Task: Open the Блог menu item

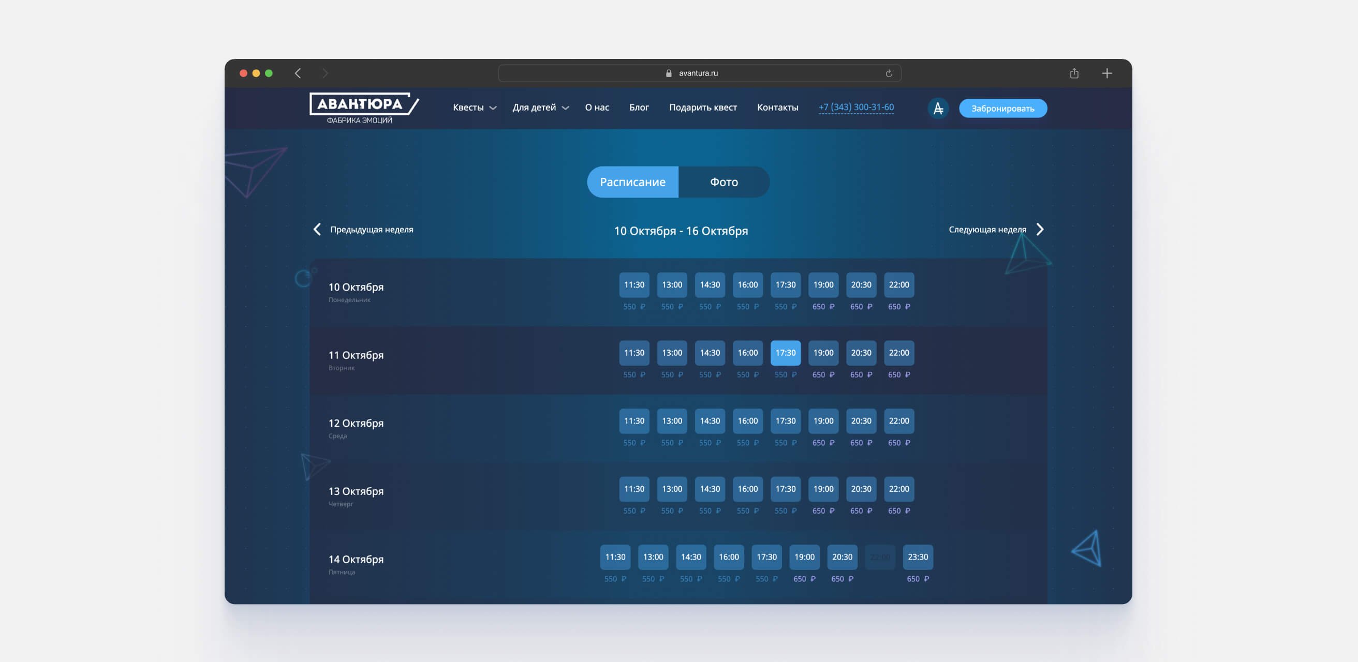Action: [x=639, y=108]
